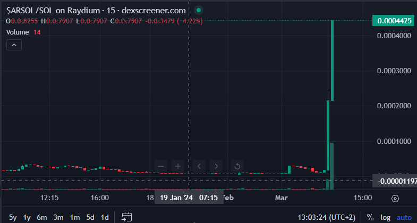Toggle log scale mode
417x223 pixels.
(x=385, y=217)
